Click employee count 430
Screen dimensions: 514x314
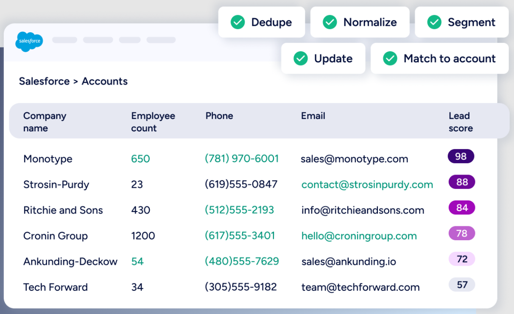[141, 210]
